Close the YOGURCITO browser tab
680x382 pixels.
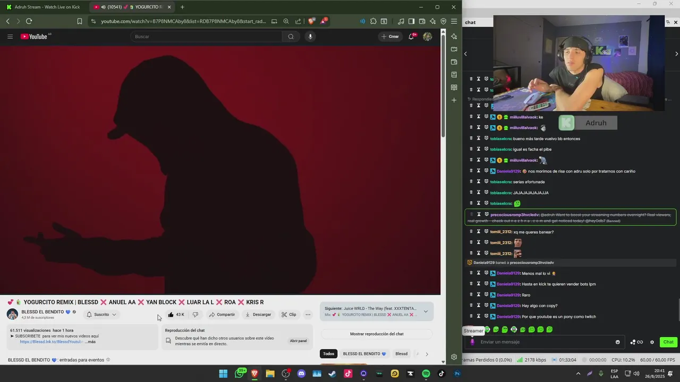[169, 7]
